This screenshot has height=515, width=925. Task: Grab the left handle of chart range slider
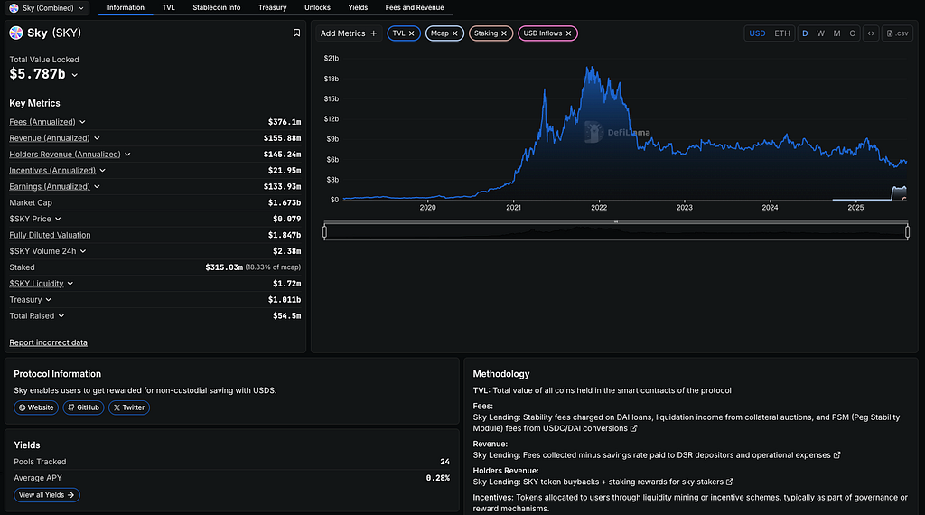click(x=324, y=232)
